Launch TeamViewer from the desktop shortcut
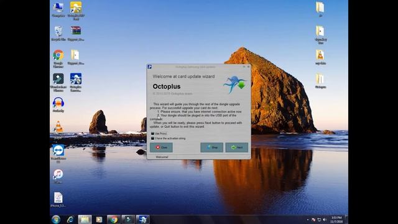Image resolution: width=398 pixels, height=224 pixels. click(58, 154)
